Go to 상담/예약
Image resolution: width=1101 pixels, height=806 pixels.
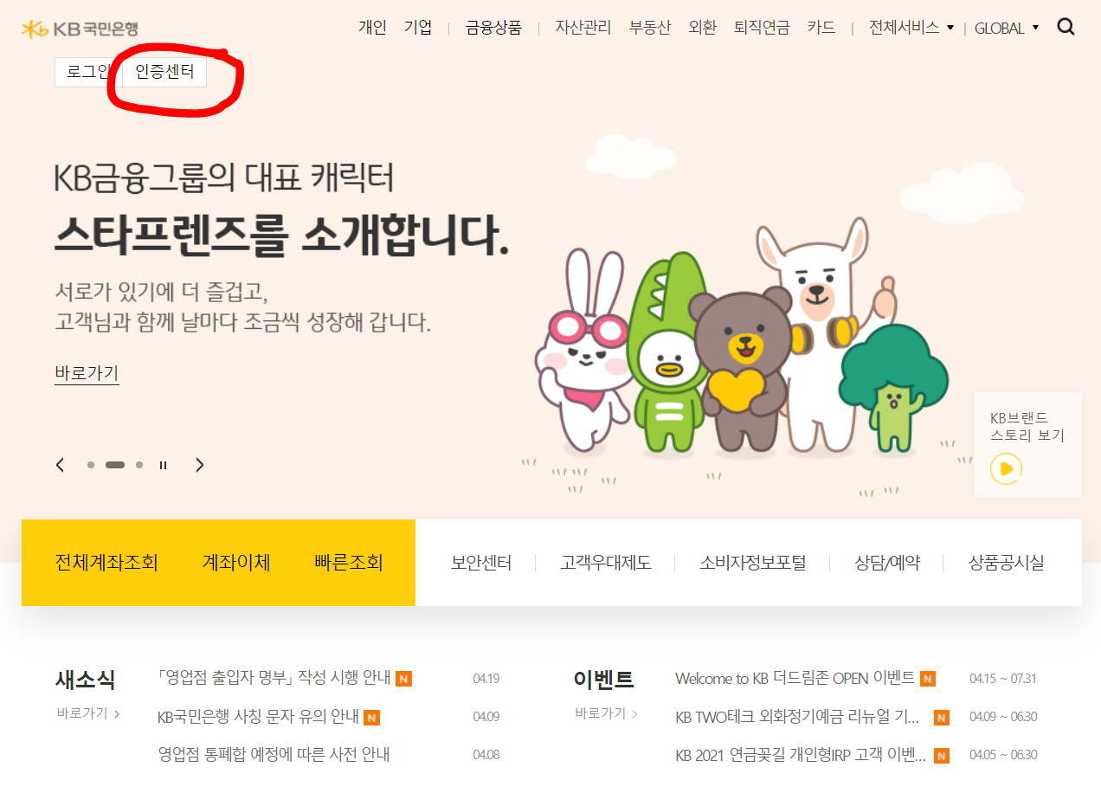point(887,564)
